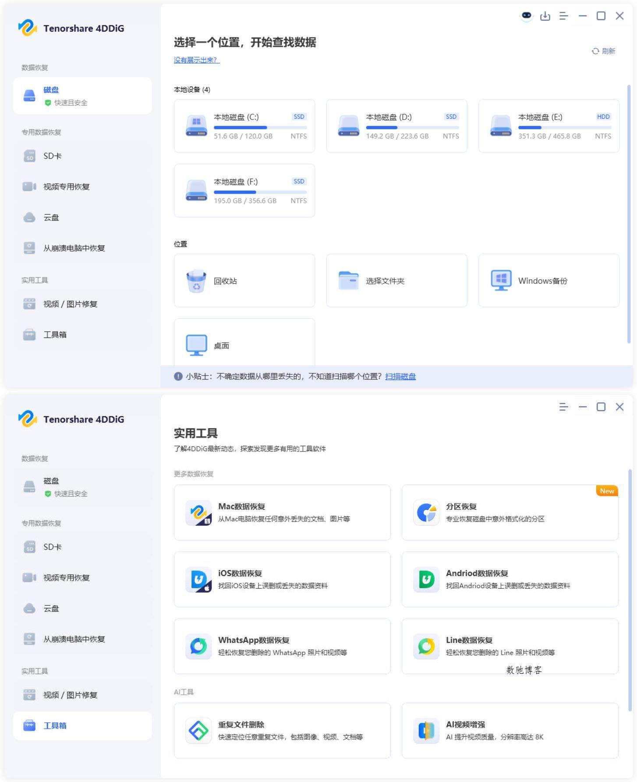Open 重复文件删除 duplicate remover icon

tap(198, 731)
